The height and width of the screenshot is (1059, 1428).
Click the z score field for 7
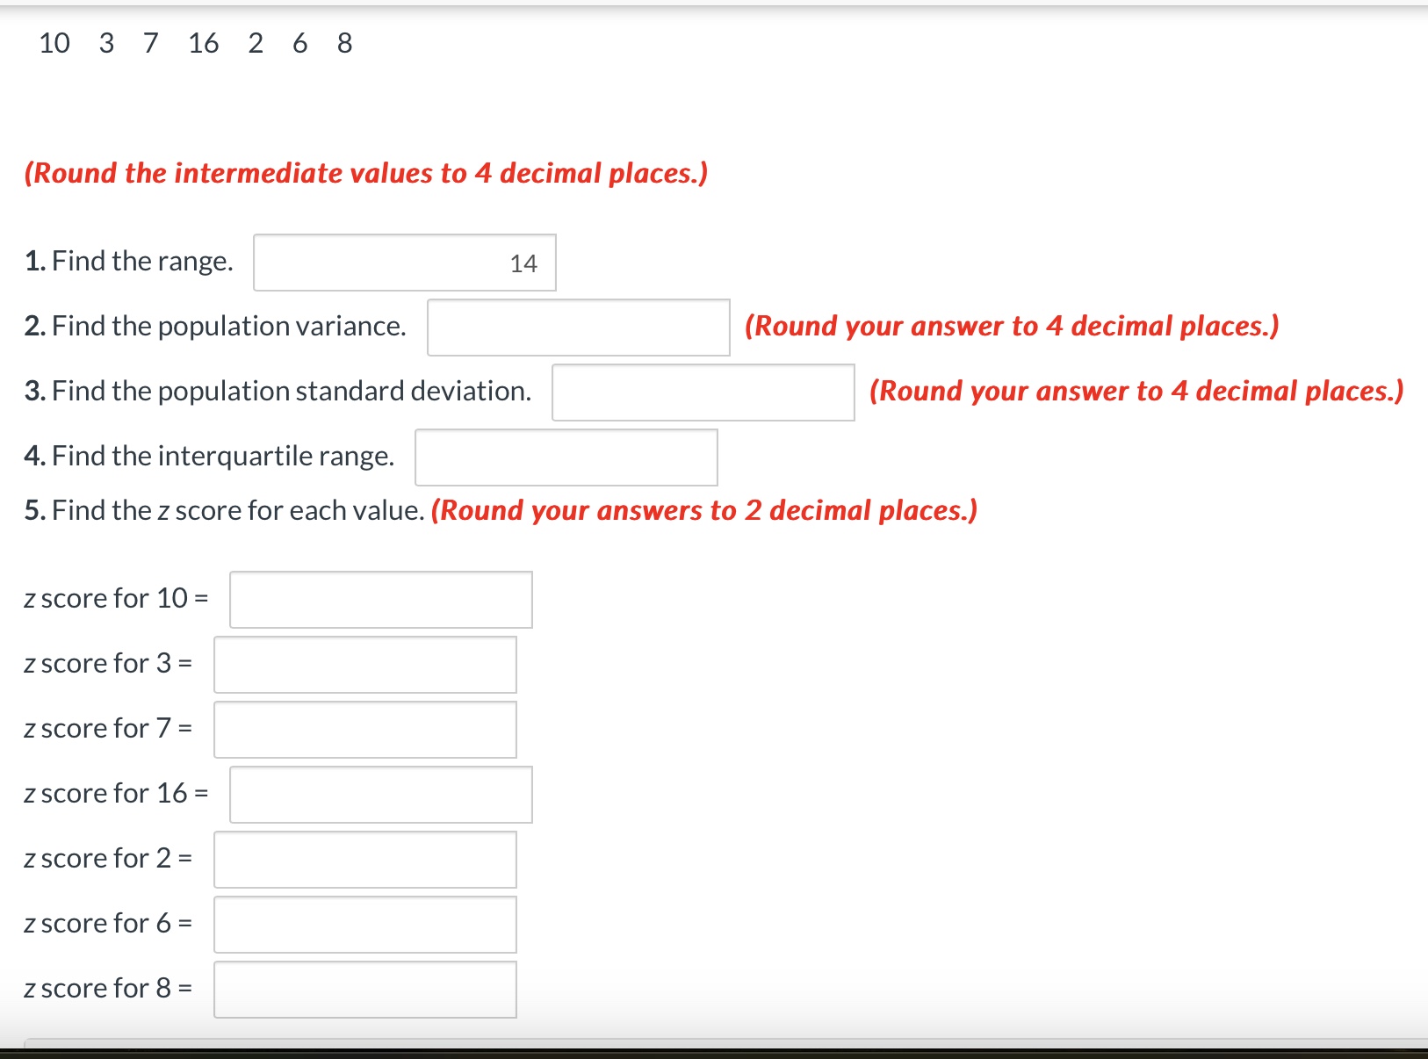click(x=364, y=730)
